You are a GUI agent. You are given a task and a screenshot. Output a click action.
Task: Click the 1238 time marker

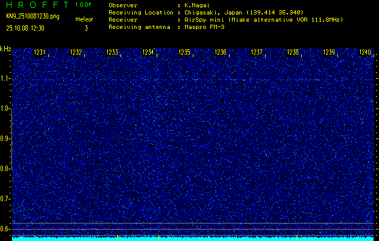click(293, 53)
